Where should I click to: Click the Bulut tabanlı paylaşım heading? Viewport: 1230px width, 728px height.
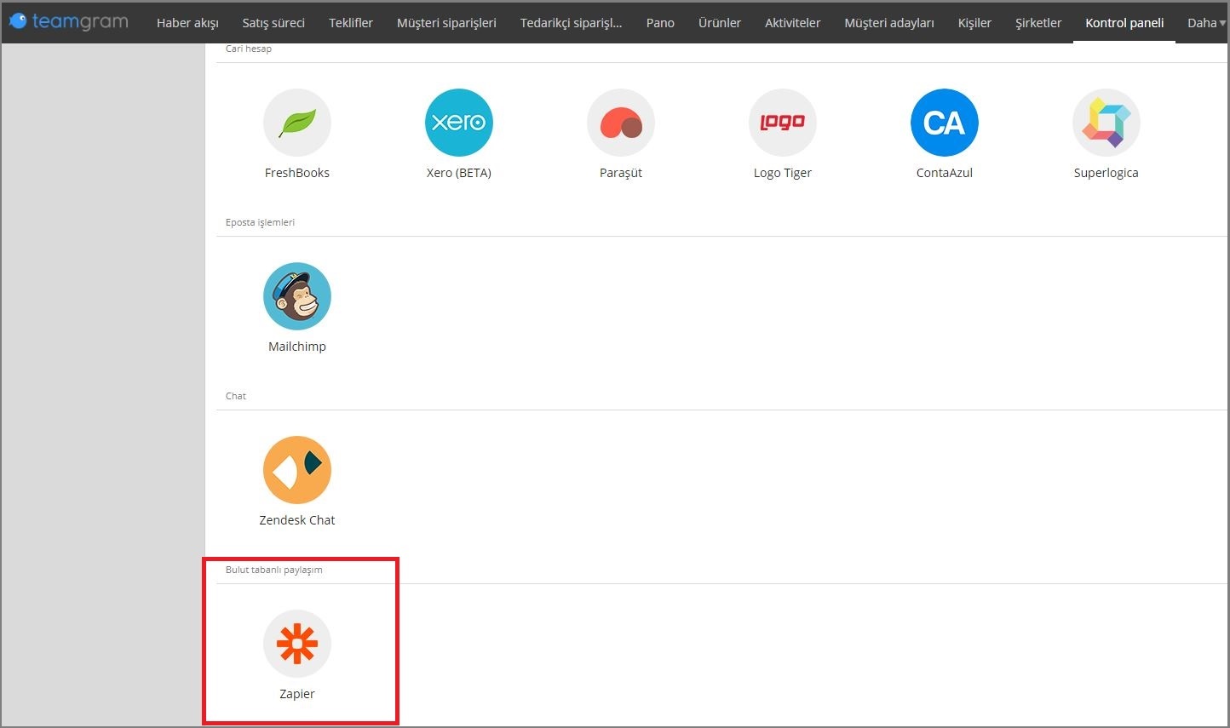273,570
